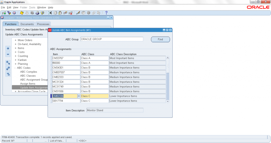Open help via the question mark icon
Screen dimensions: 271x143
pos(106,13)
